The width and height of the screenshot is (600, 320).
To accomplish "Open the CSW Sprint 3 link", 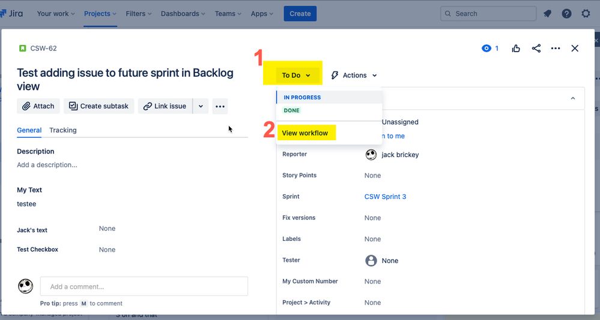I will 386,197.
